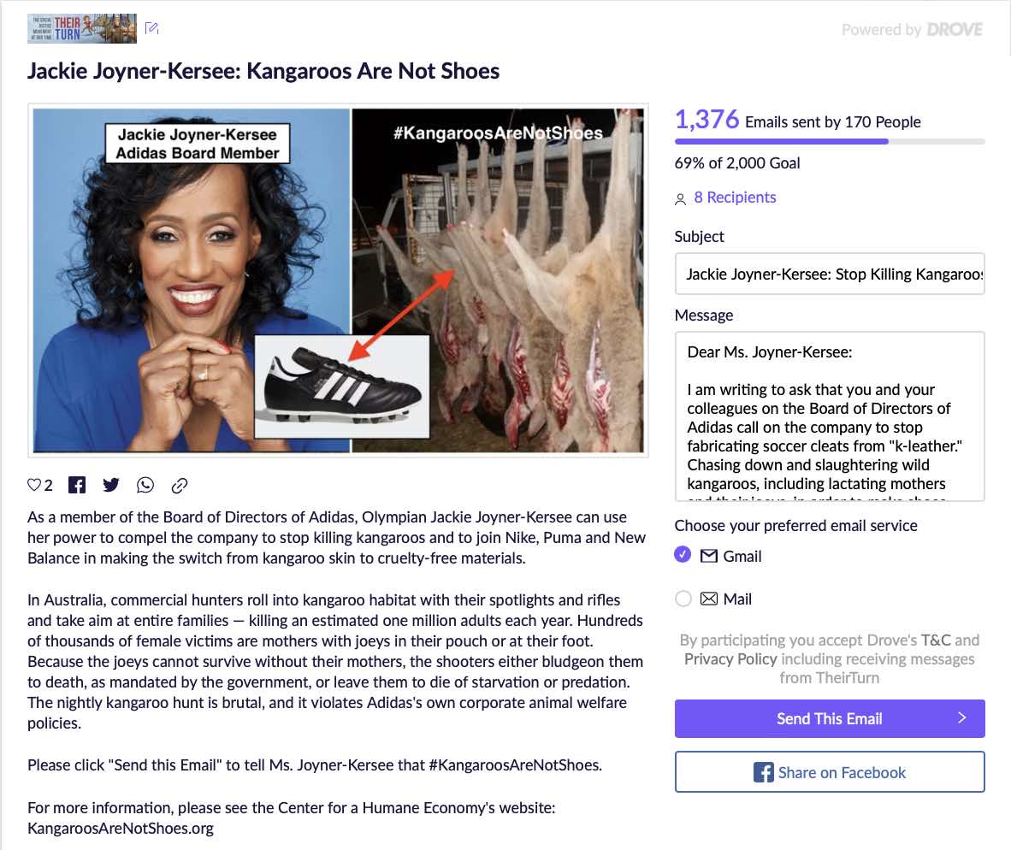Screen dimensions: 1011x850
Task: Click the arrow on Send This Email
Action: [x=962, y=718]
